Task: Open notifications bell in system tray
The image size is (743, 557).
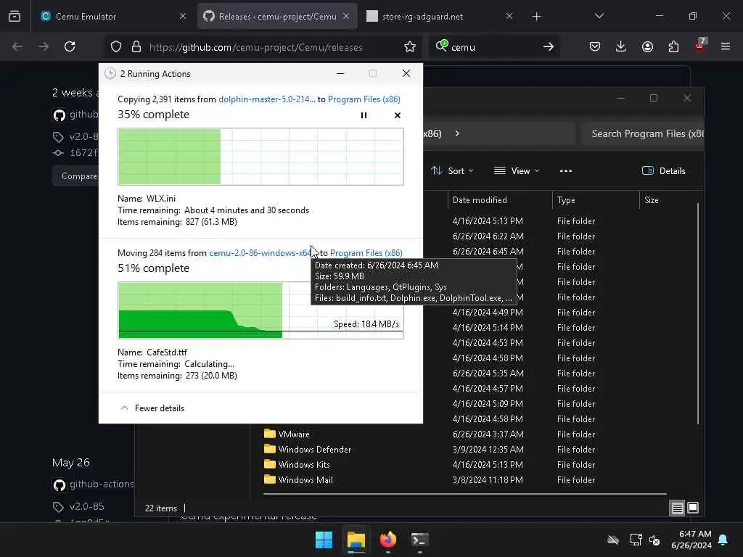Action: (723, 540)
